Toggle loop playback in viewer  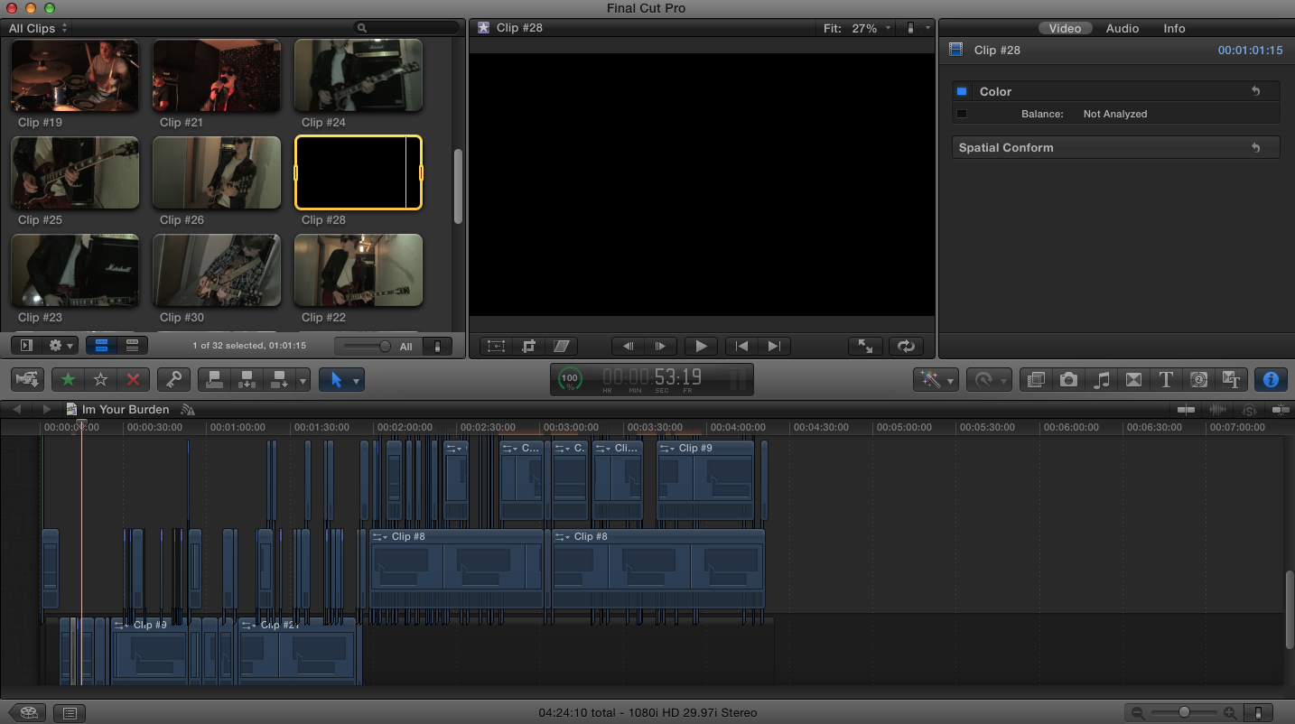[x=906, y=346]
